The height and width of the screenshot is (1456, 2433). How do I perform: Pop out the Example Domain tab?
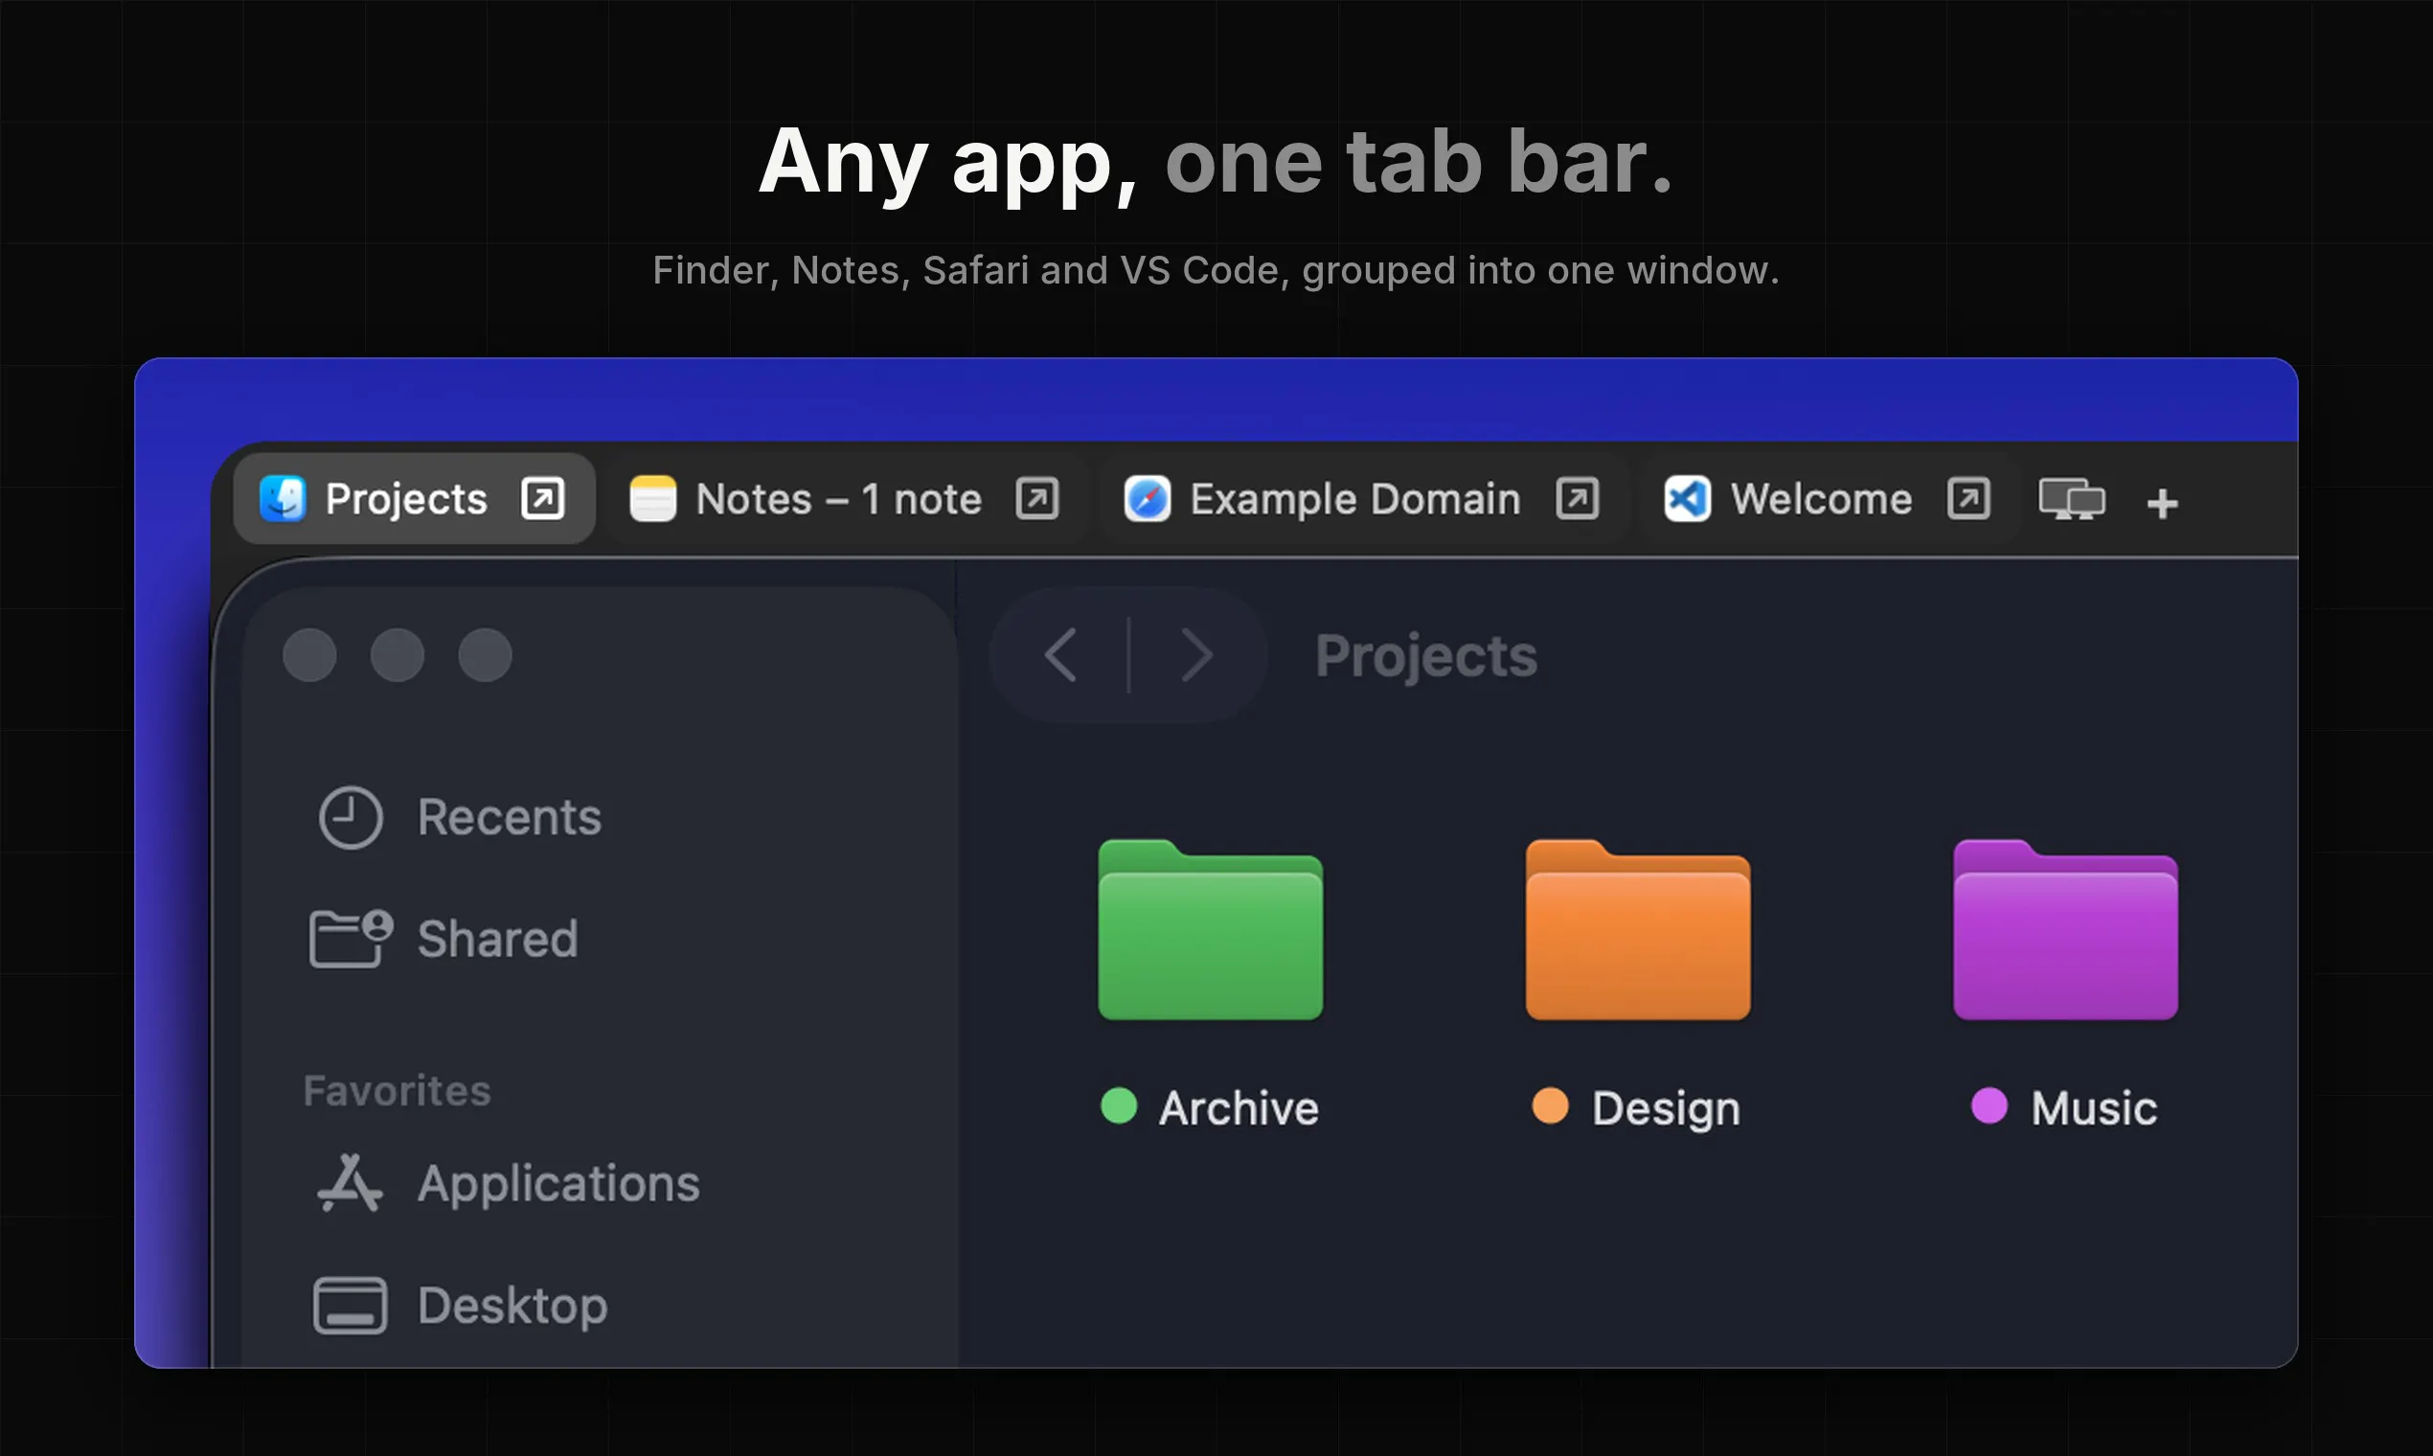coord(1578,498)
